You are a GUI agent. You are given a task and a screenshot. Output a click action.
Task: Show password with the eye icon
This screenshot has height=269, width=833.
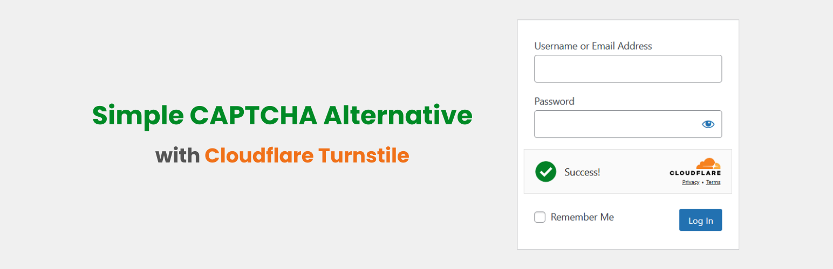pyautogui.click(x=708, y=124)
